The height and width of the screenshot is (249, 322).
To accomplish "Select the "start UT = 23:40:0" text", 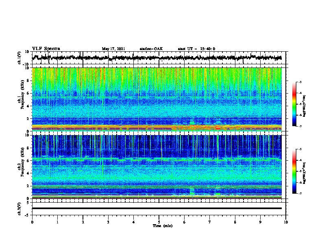I will (196, 49).
